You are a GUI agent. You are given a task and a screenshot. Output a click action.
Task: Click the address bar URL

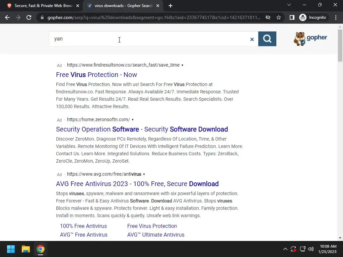(x=154, y=17)
